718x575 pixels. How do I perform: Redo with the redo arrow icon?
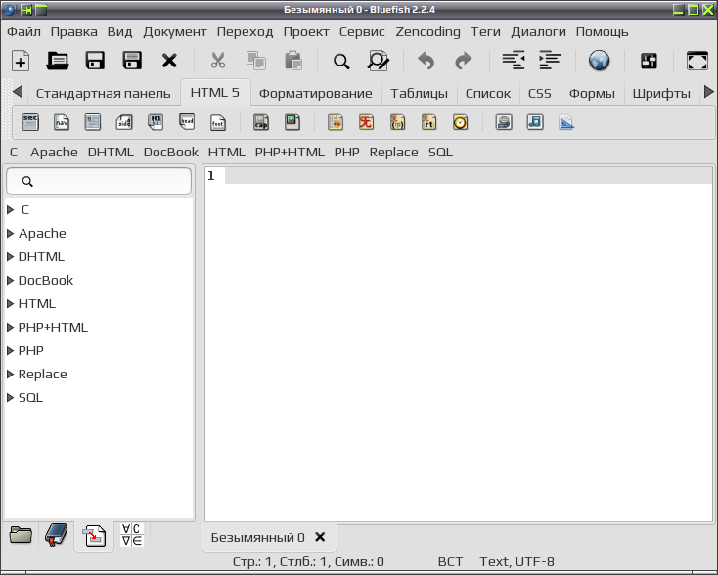tap(464, 61)
